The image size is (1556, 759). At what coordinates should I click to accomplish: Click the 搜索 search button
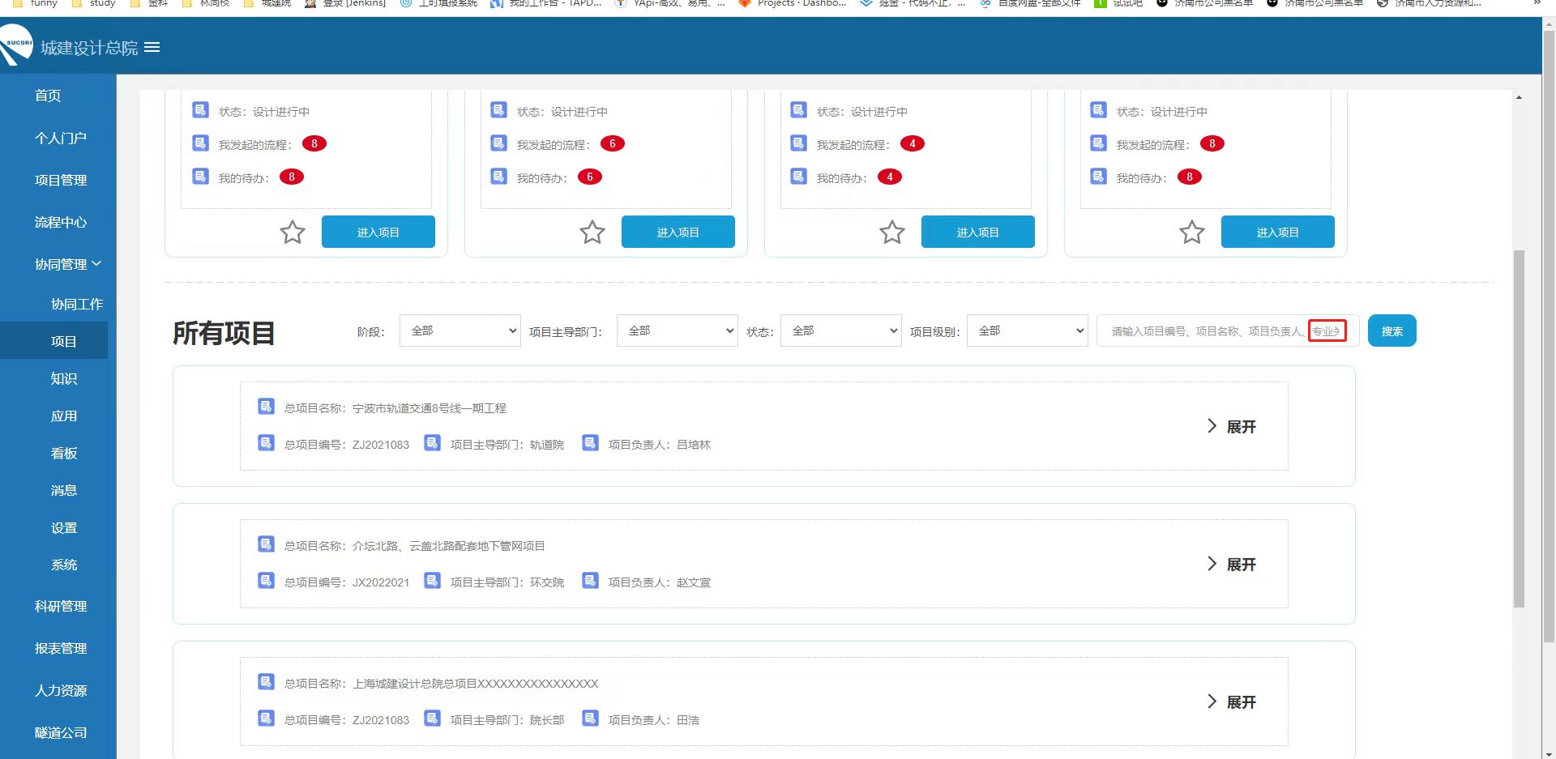pos(1392,330)
